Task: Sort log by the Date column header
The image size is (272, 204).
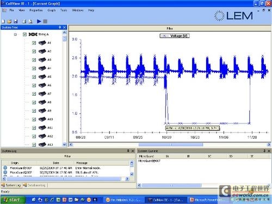Action: 55,163
